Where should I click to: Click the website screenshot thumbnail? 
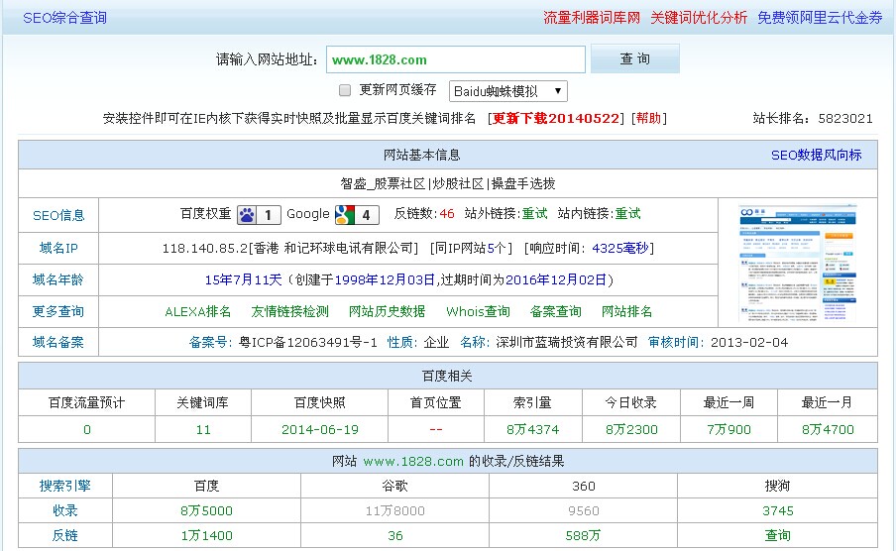click(798, 263)
